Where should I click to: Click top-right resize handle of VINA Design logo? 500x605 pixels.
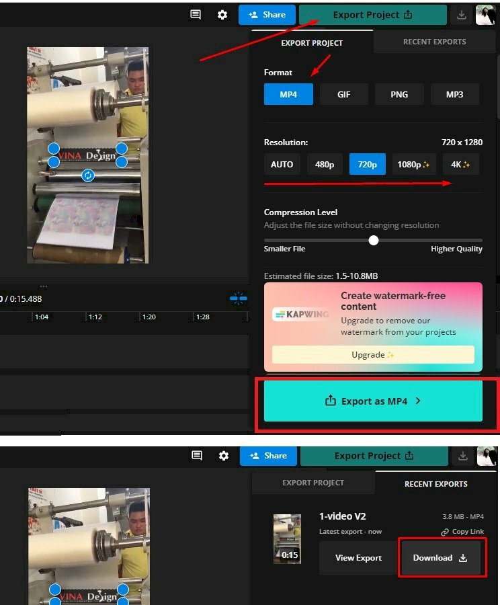122,148
